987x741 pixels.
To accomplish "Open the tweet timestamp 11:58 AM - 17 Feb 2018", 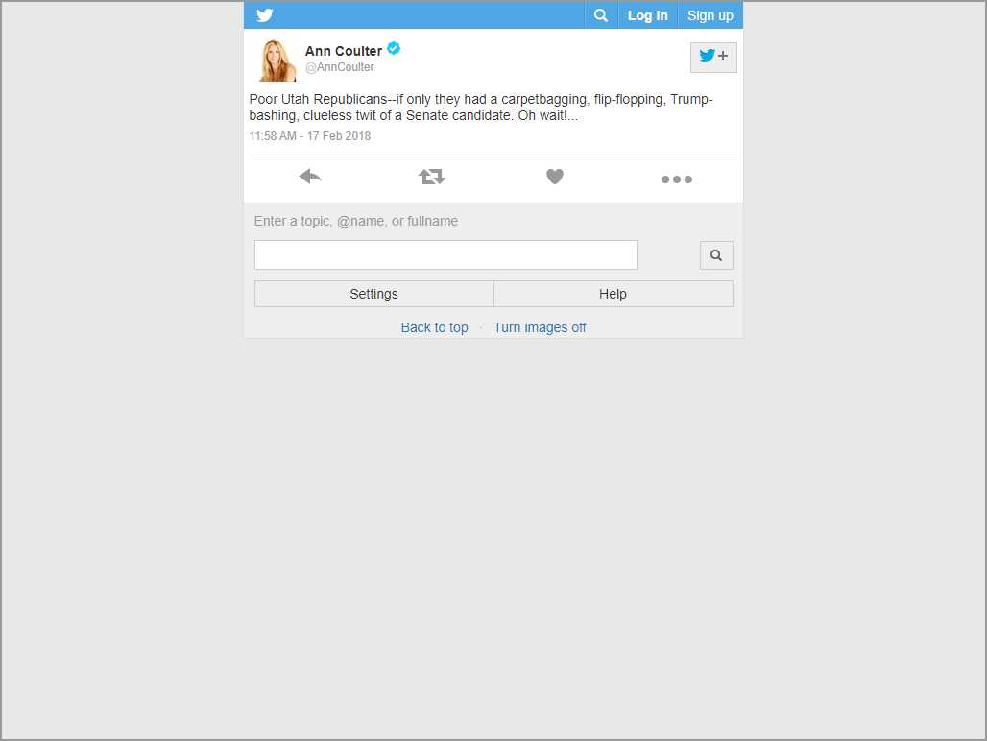I will click(310, 136).
